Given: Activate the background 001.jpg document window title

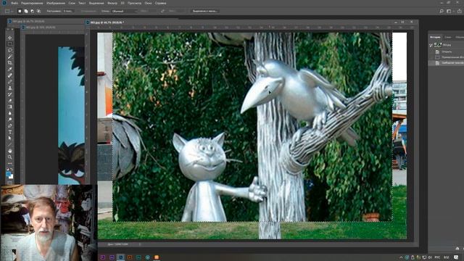Looking at the screenshot, I should [x=29, y=21].
